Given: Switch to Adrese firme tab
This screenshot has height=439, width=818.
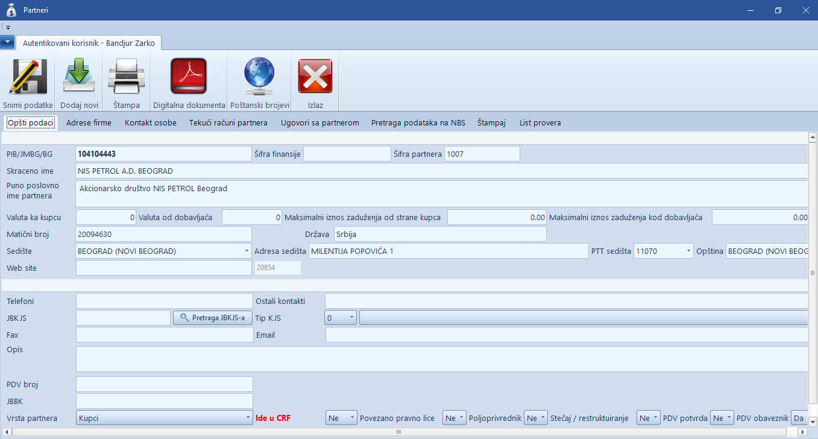Looking at the screenshot, I should (x=89, y=122).
